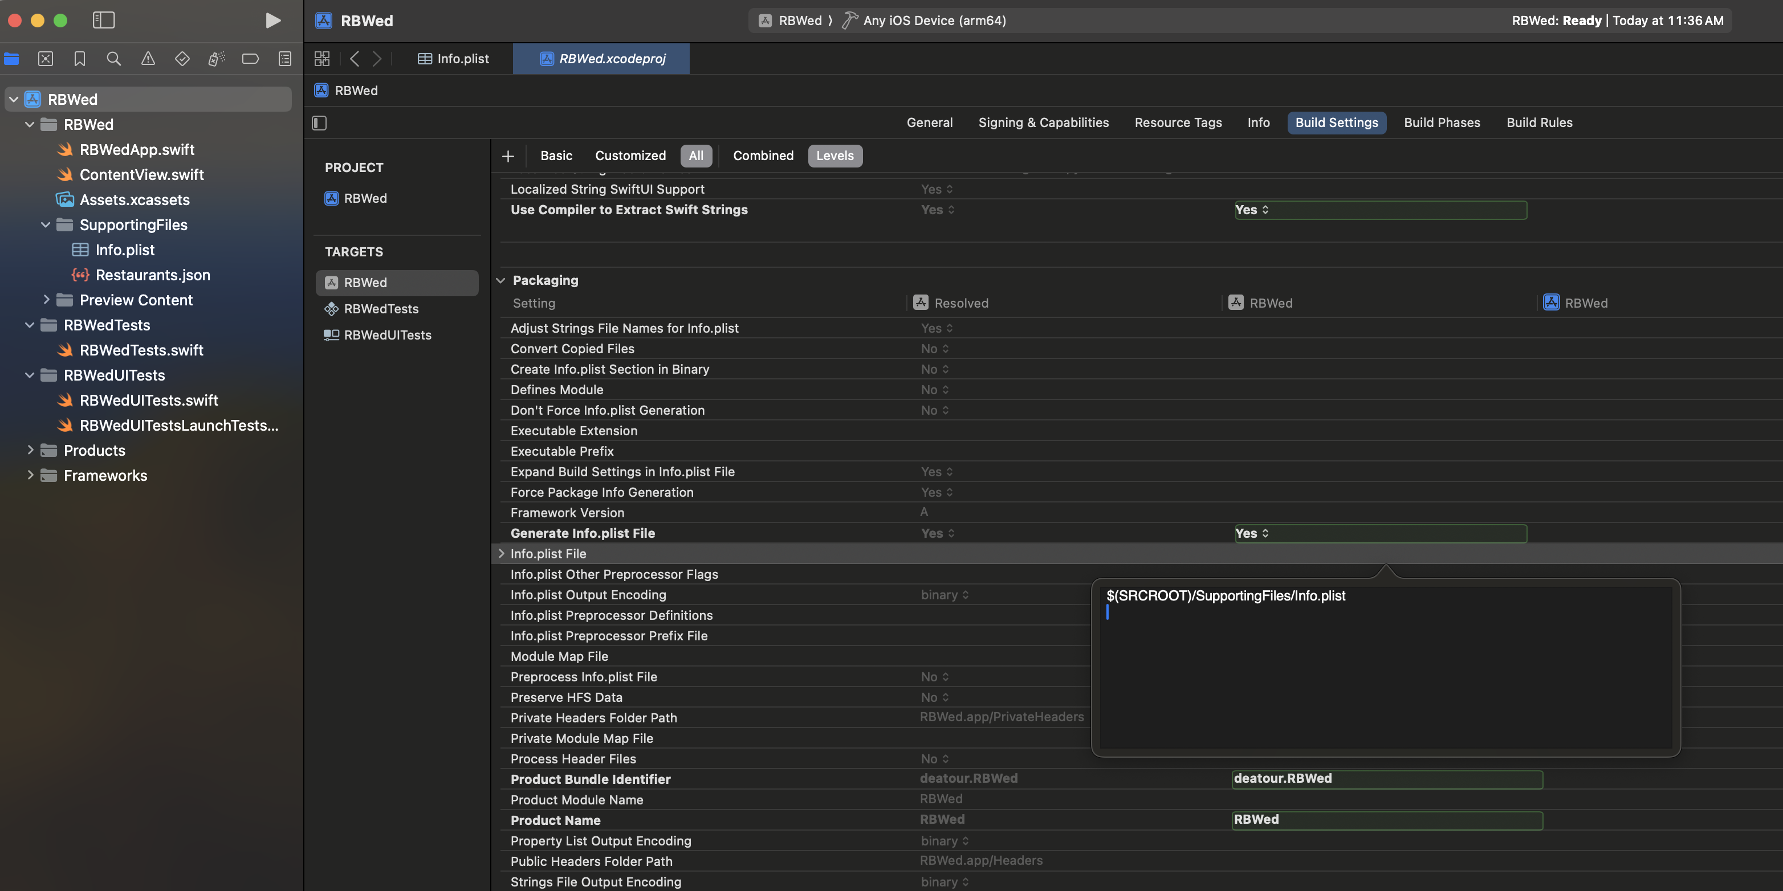Open the Build Rules tab

tap(1540, 122)
